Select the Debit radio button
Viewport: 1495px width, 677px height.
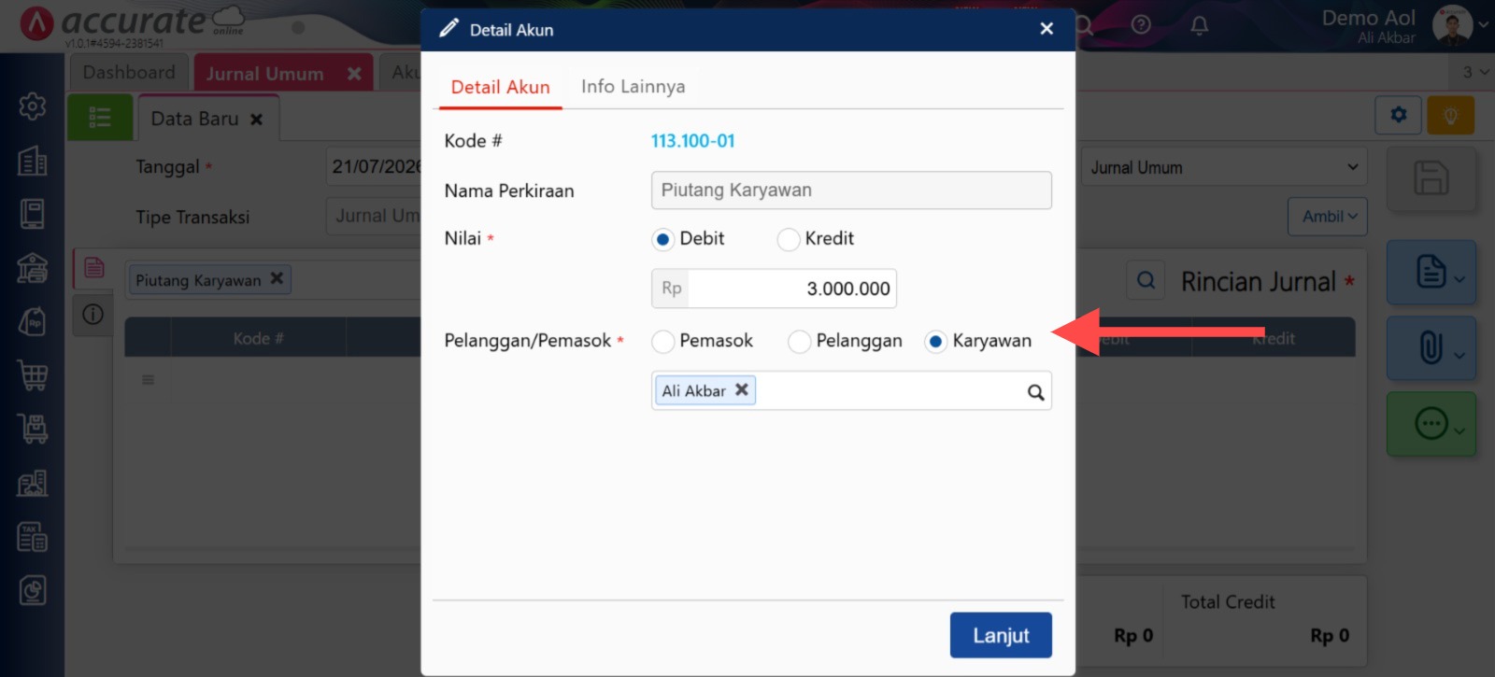662,239
